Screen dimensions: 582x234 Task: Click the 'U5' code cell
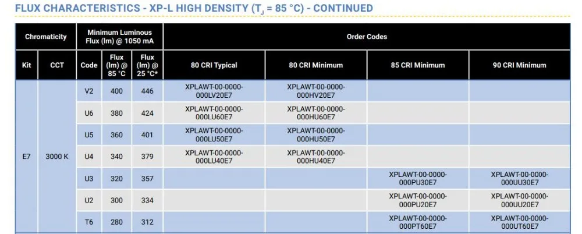click(x=89, y=135)
